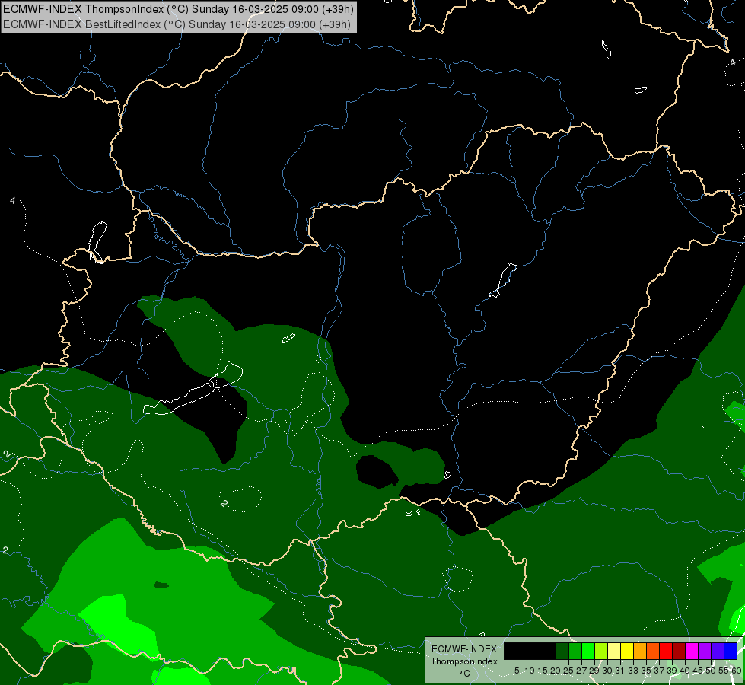Click legend tick value '10'
Screen dimensions: 745x685
pyautogui.click(x=530, y=671)
